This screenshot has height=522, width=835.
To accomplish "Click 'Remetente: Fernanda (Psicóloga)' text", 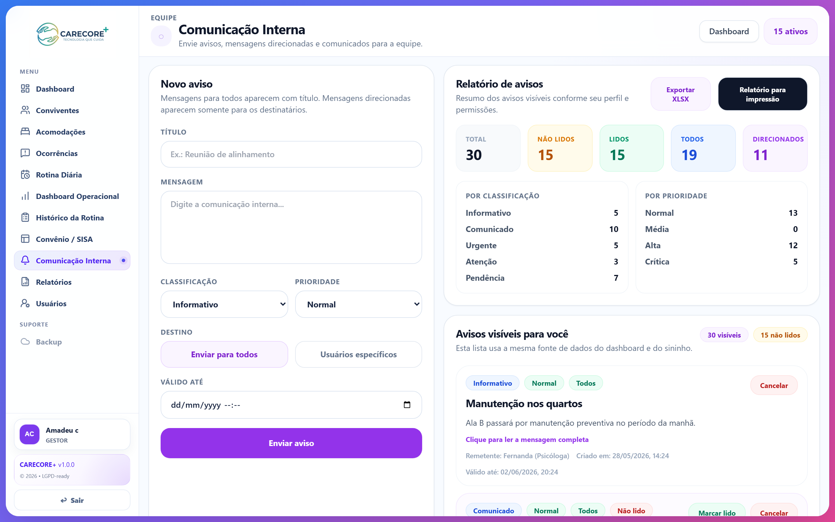I will point(517,456).
